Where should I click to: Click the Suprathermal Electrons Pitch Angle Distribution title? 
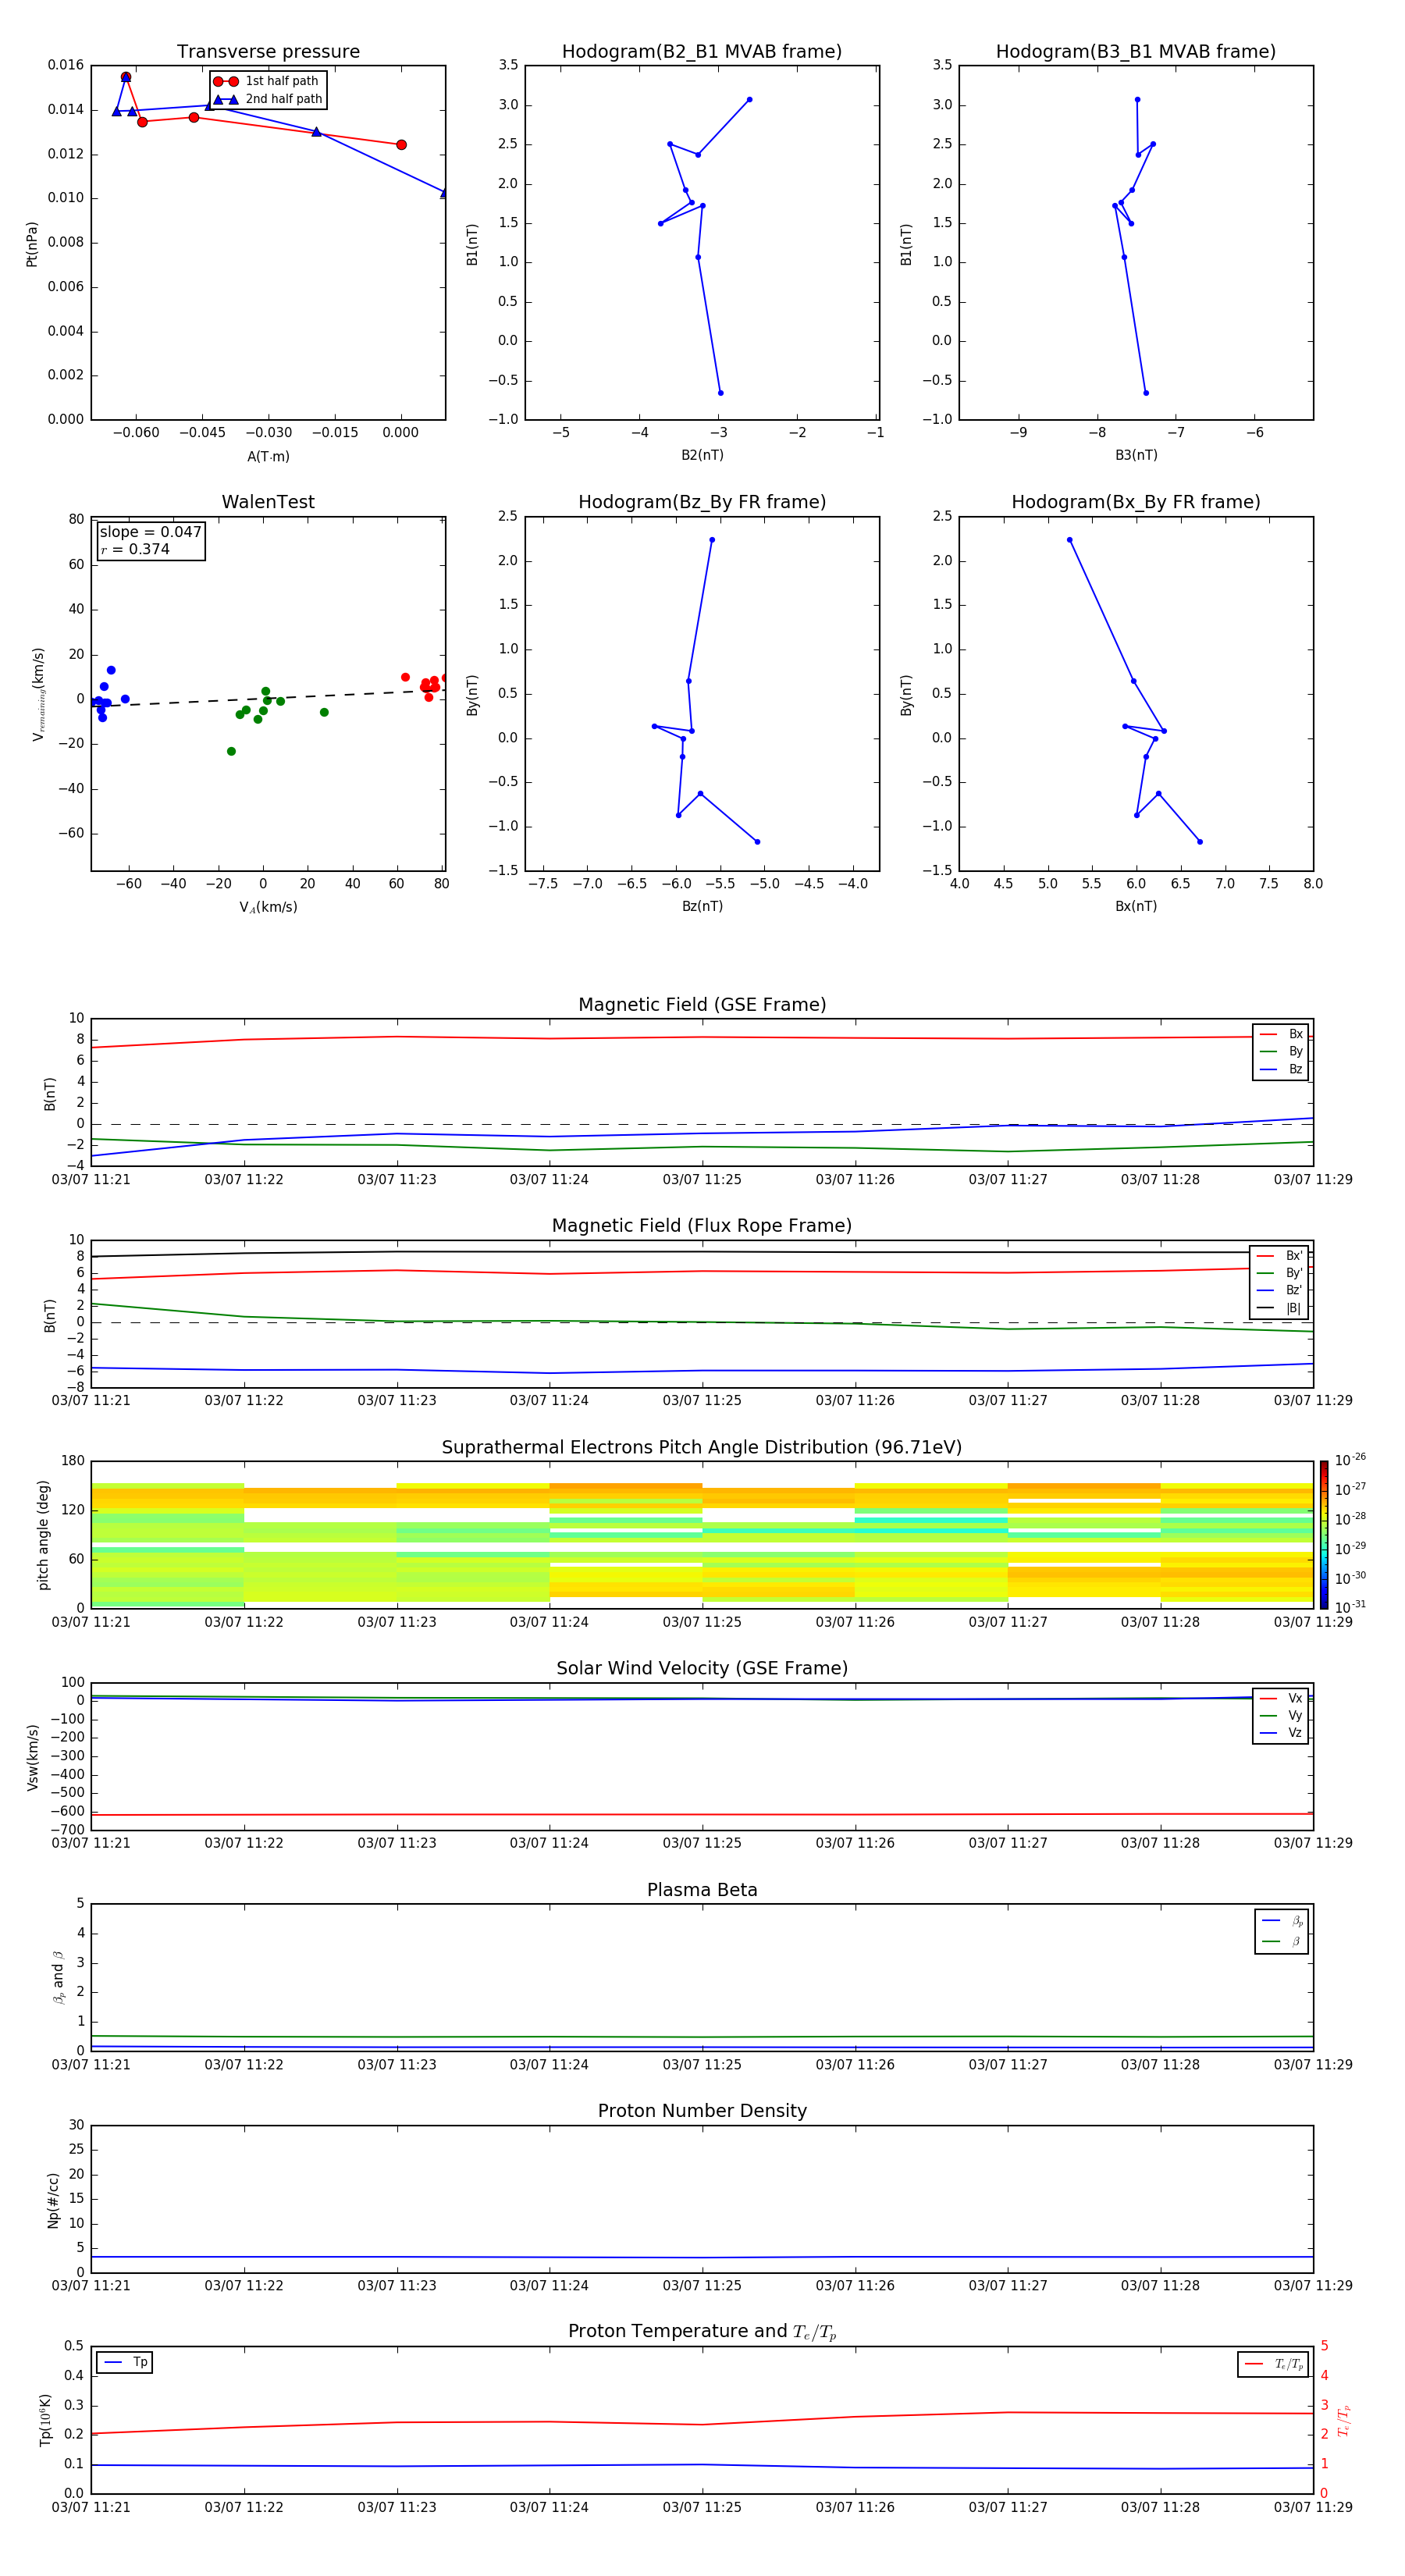pyautogui.click(x=702, y=1448)
